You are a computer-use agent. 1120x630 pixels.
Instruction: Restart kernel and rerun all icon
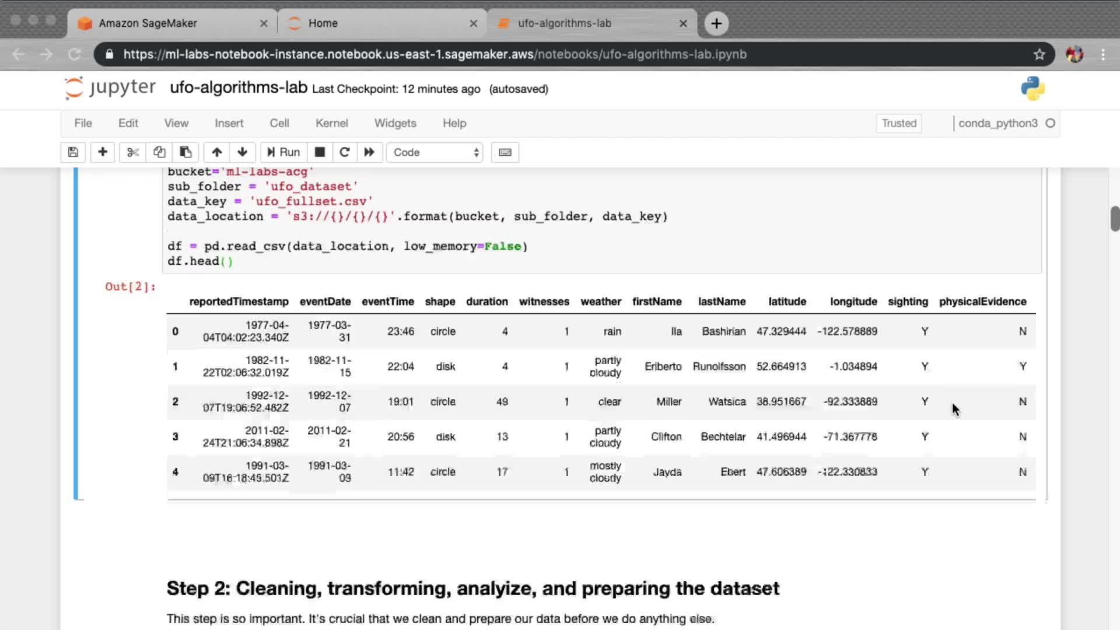[x=369, y=152]
